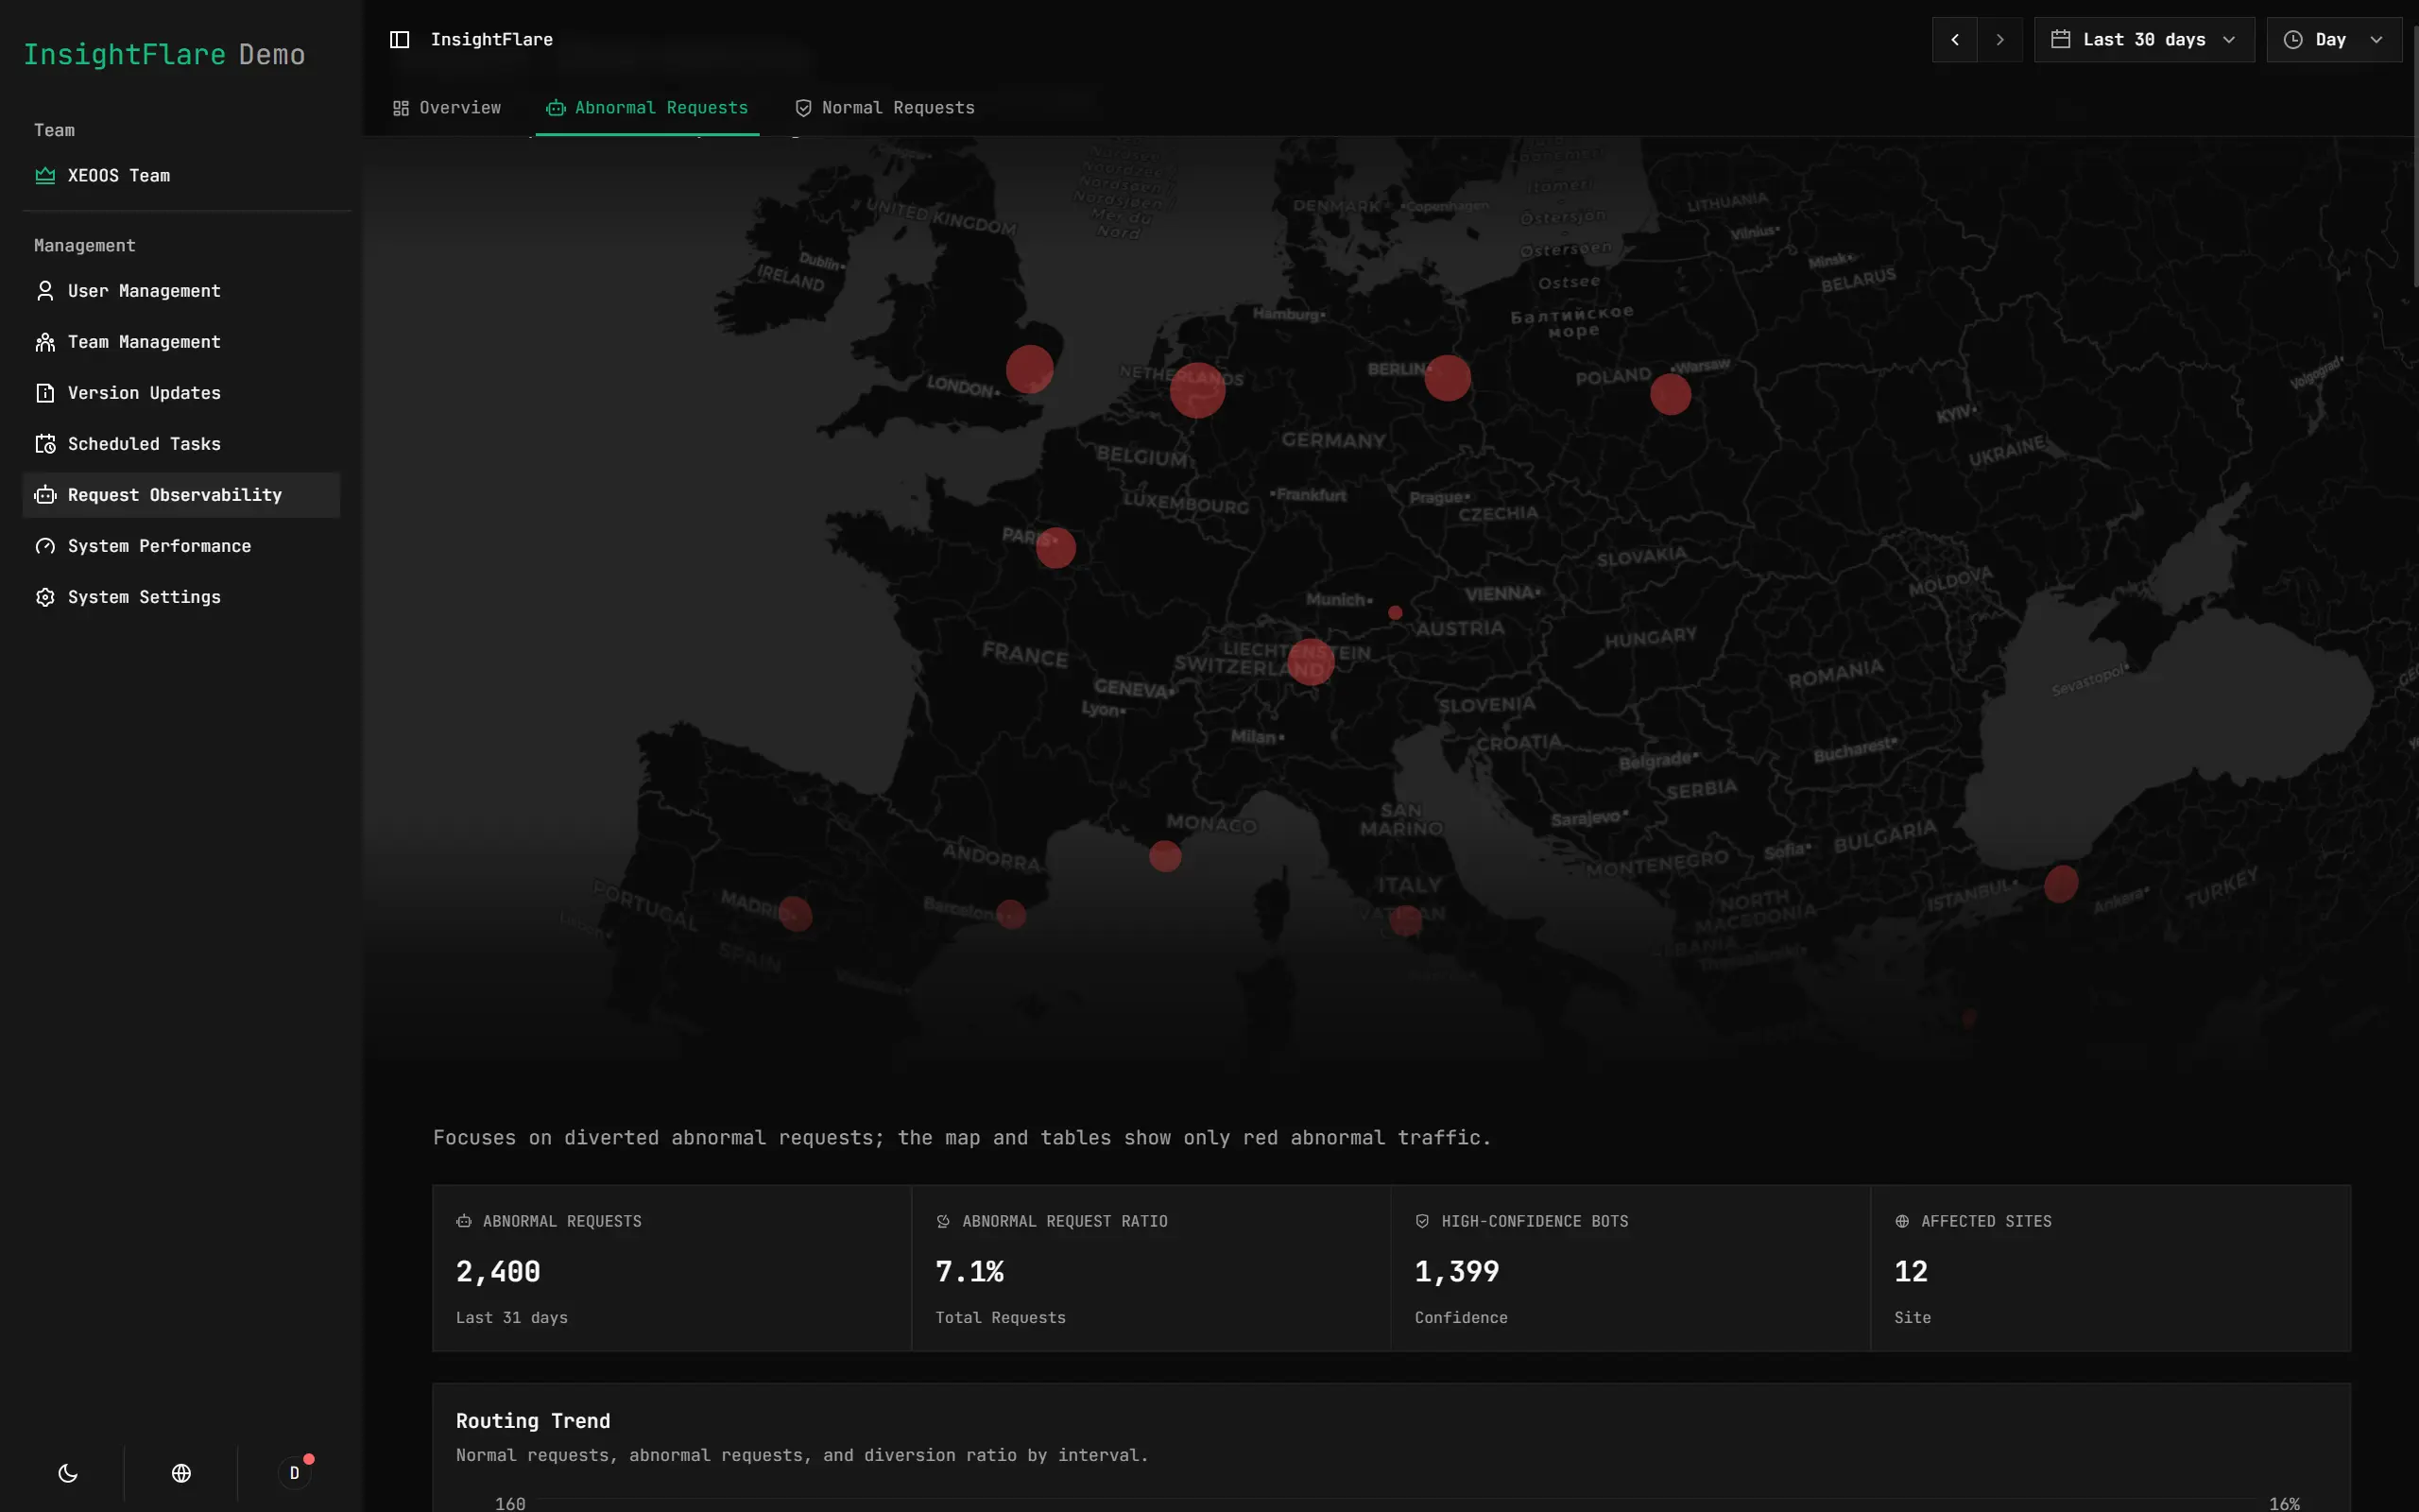This screenshot has height=1512, width=2419.
Task: Click the Normal Requests shield icon
Action: coord(802,108)
